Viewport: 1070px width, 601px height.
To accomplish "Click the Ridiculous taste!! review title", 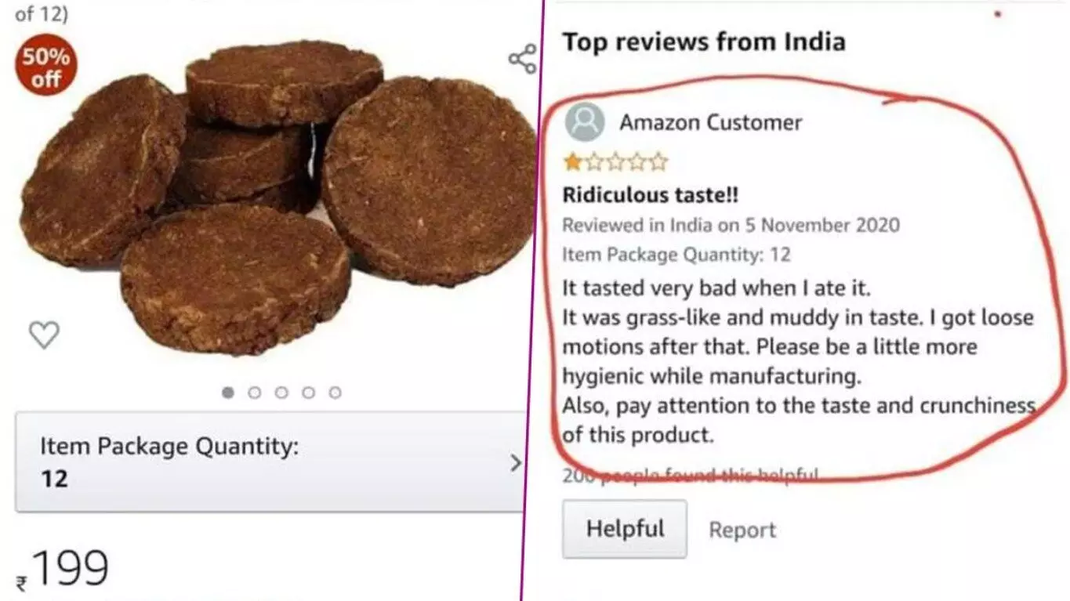I will (x=651, y=194).
